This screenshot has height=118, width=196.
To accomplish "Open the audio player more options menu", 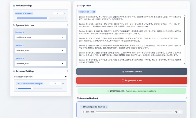I will 180,112.
